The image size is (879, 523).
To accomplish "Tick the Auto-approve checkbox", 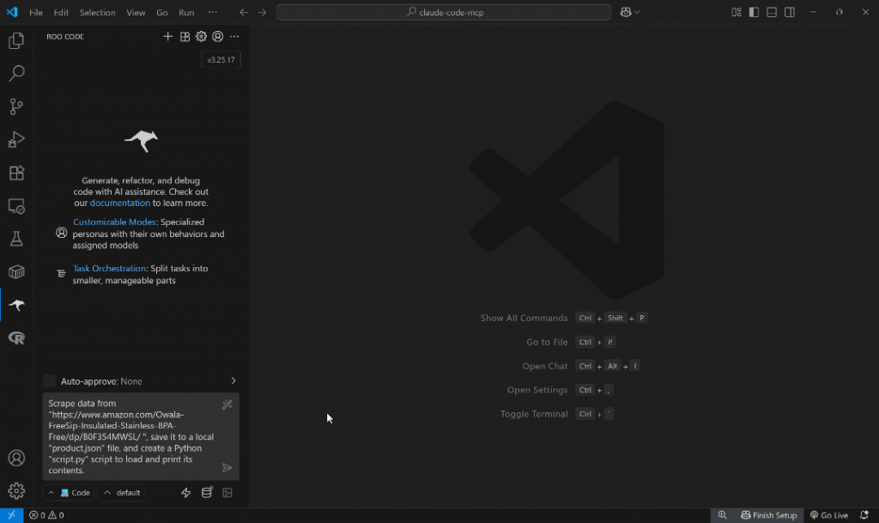I will click(49, 381).
